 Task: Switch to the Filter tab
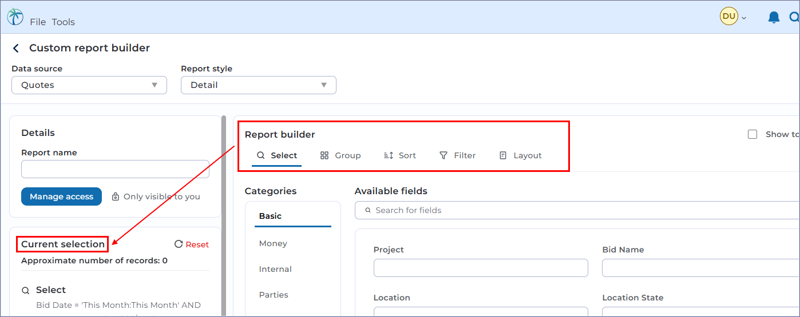(x=457, y=155)
